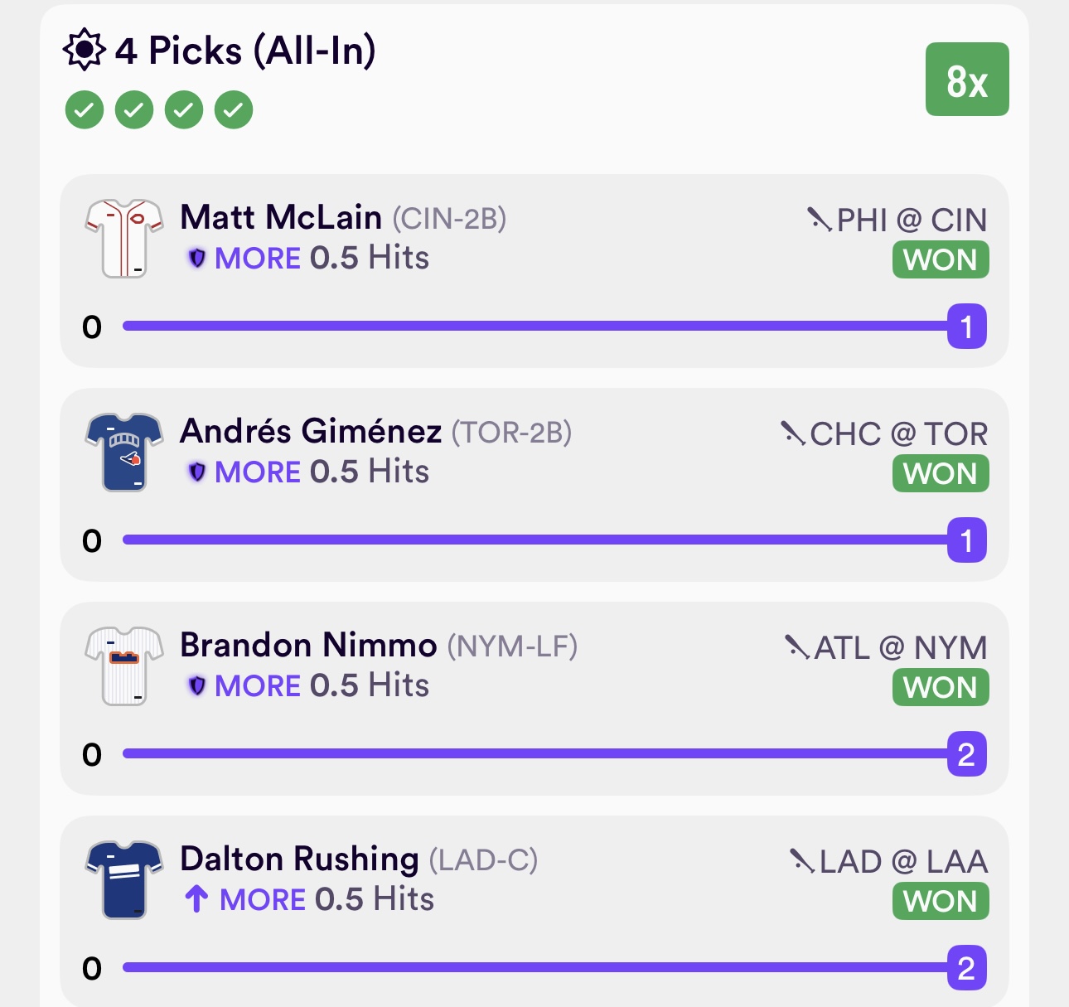Image resolution: width=1069 pixels, height=1007 pixels.
Task: Tap the green 8x multiplier badge
Action: tap(966, 80)
